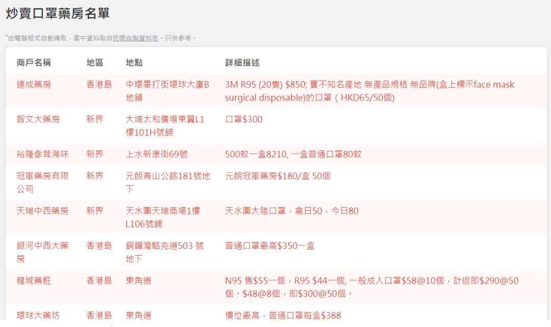The image size is (551, 327).
Task: Click 香港島 in the 銀河中西大藥房 row
Action: pyautogui.click(x=99, y=245)
